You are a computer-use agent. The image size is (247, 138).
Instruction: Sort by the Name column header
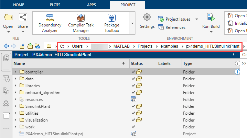69,64
